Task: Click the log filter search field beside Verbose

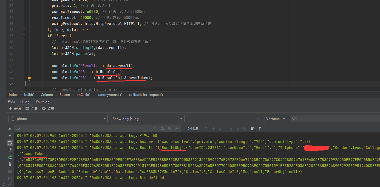Action: click(335, 119)
